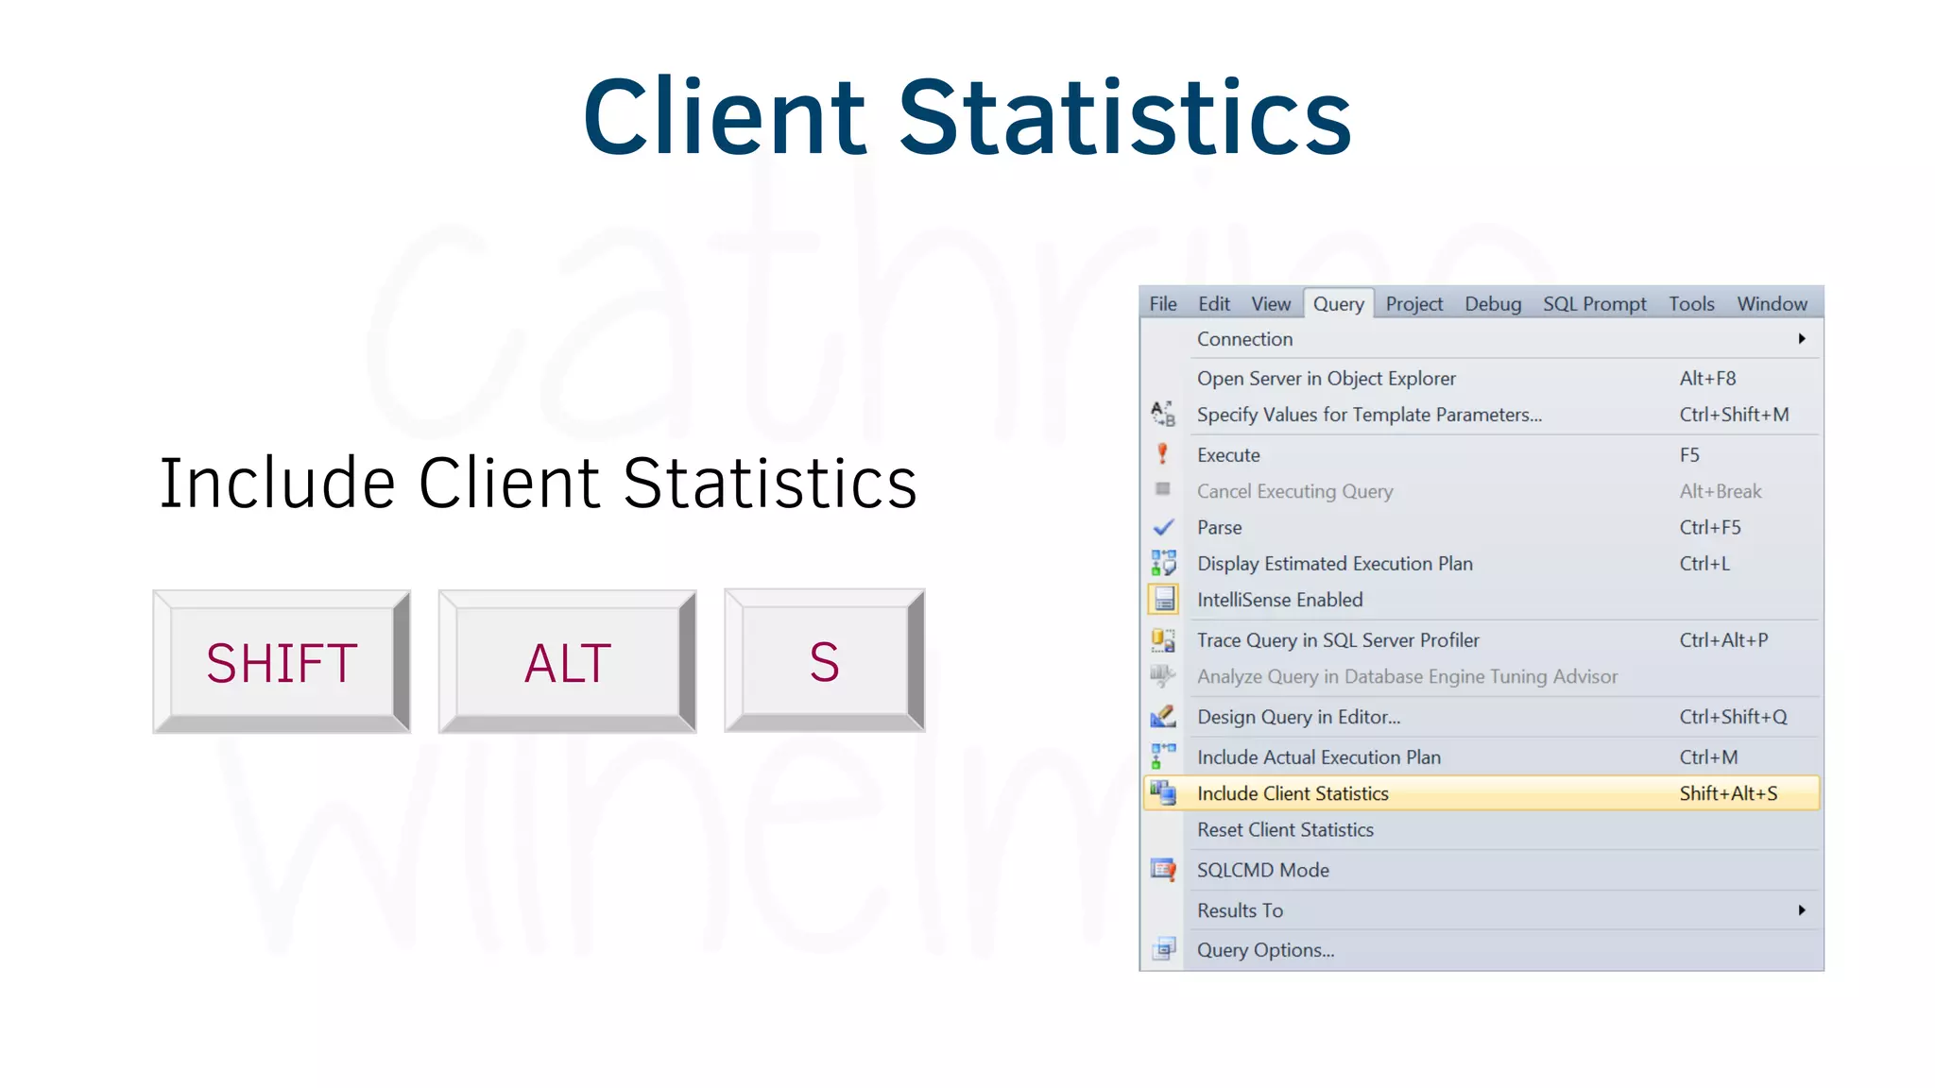Click the Include Actual Execution Plan icon
Image resolution: width=1935 pixels, height=1088 pixels.
pos(1163,756)
